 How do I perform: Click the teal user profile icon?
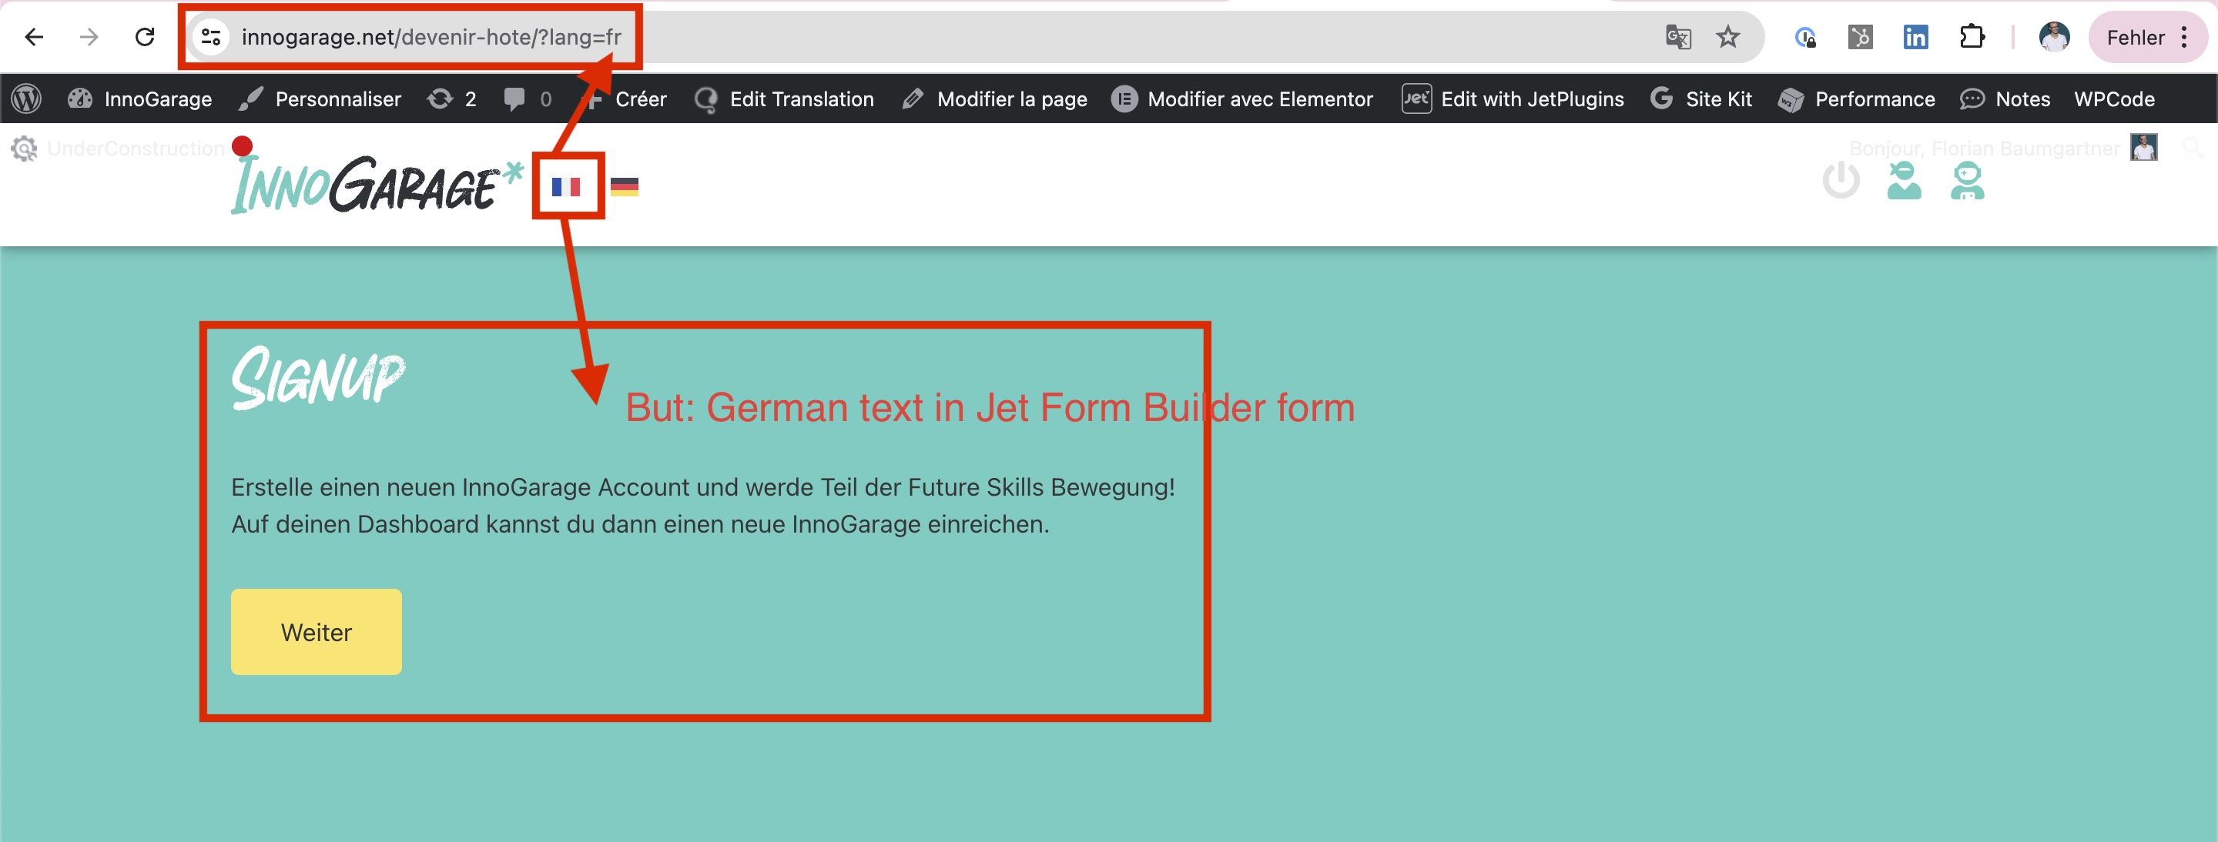point(1904,180)
